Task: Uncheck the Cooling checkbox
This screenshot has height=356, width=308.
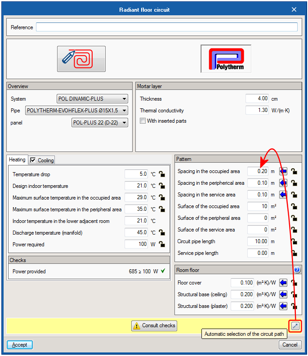Action: point(33,160)
